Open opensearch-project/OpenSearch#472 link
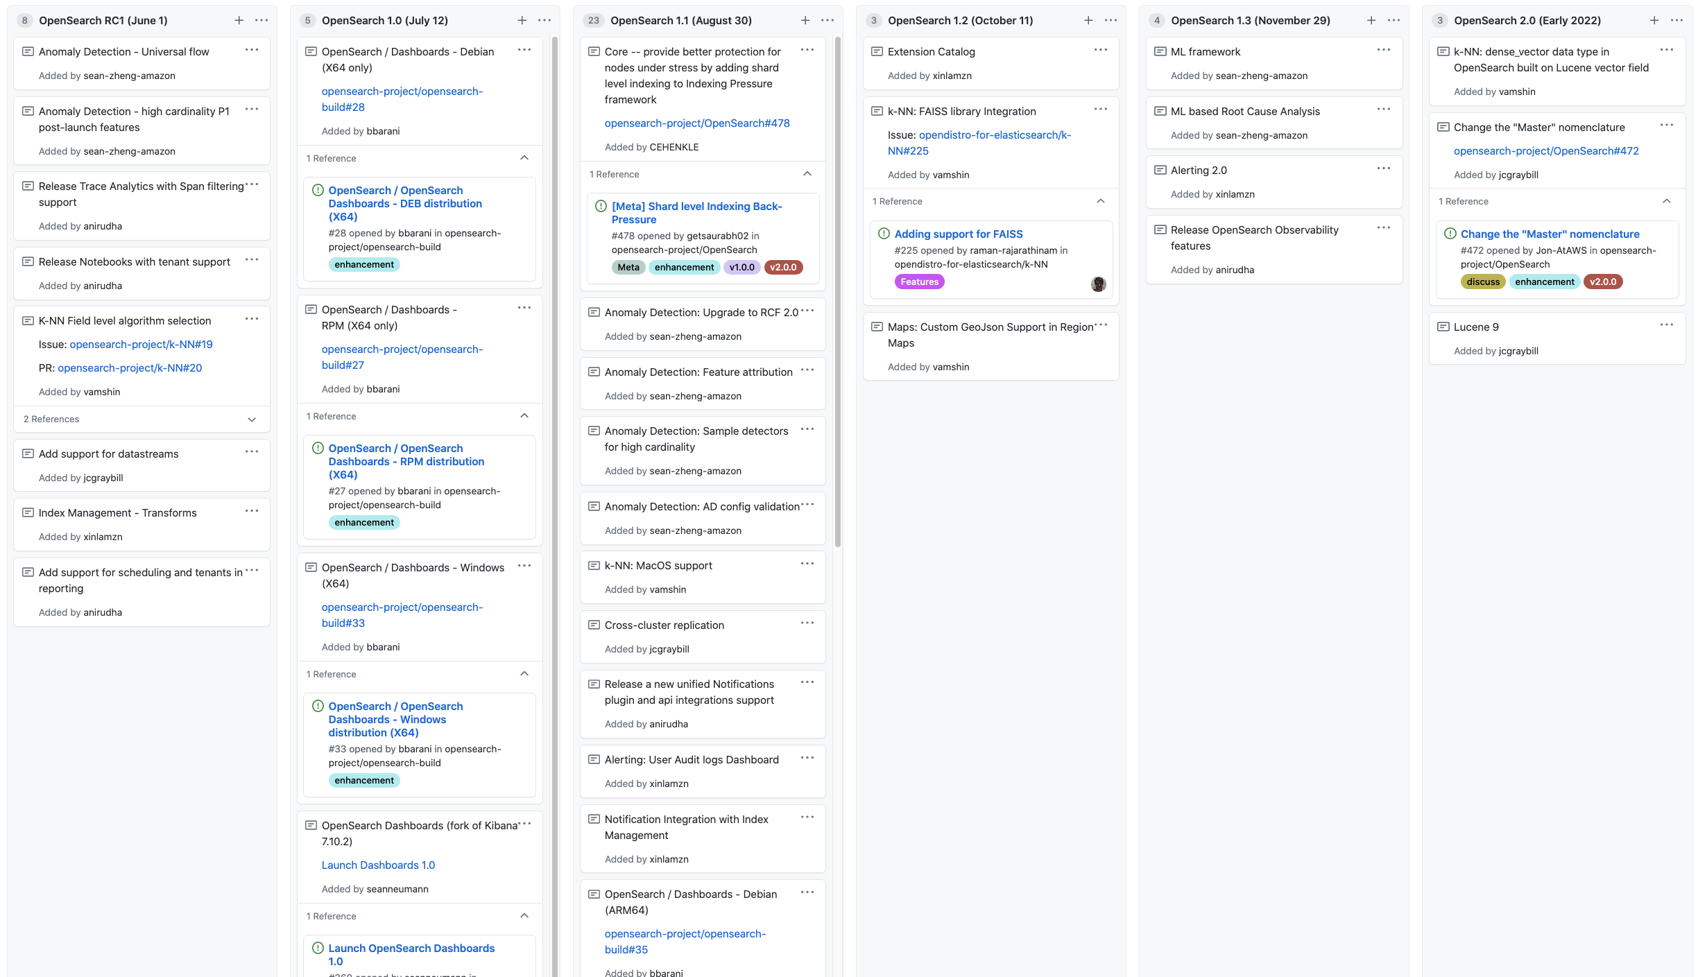This screenshot has width=1698, height=977. pos(1546,151)
